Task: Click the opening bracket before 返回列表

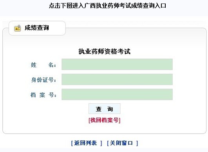Action: (72, 143)
